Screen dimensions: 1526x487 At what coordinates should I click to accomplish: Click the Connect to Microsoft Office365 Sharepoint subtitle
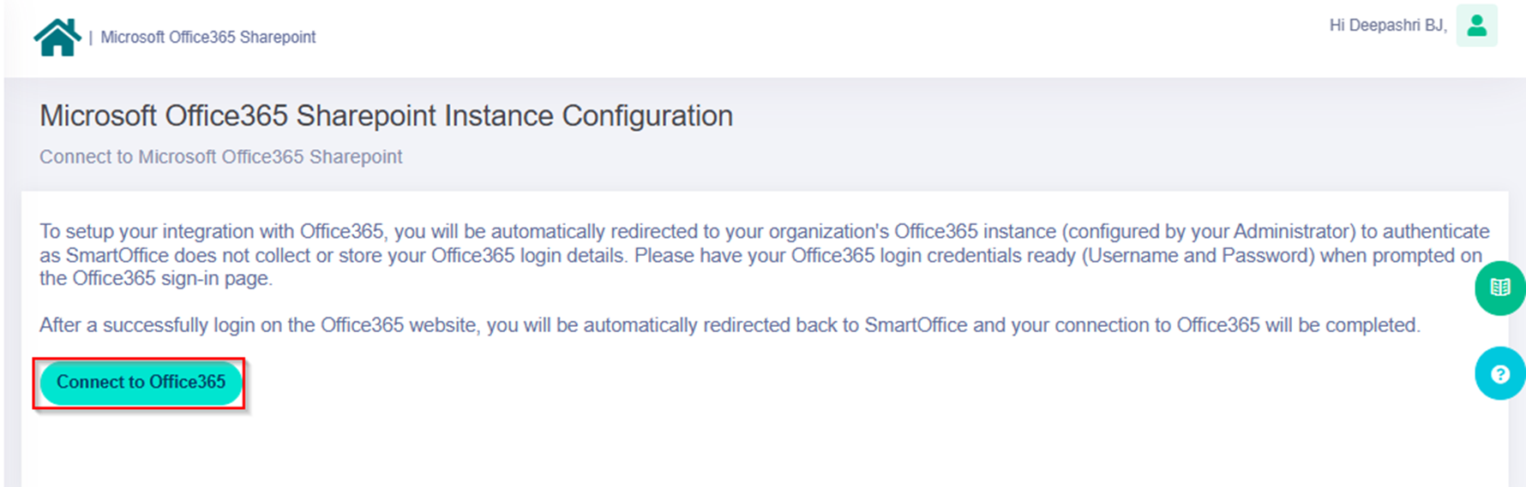[x=220, y=157]
